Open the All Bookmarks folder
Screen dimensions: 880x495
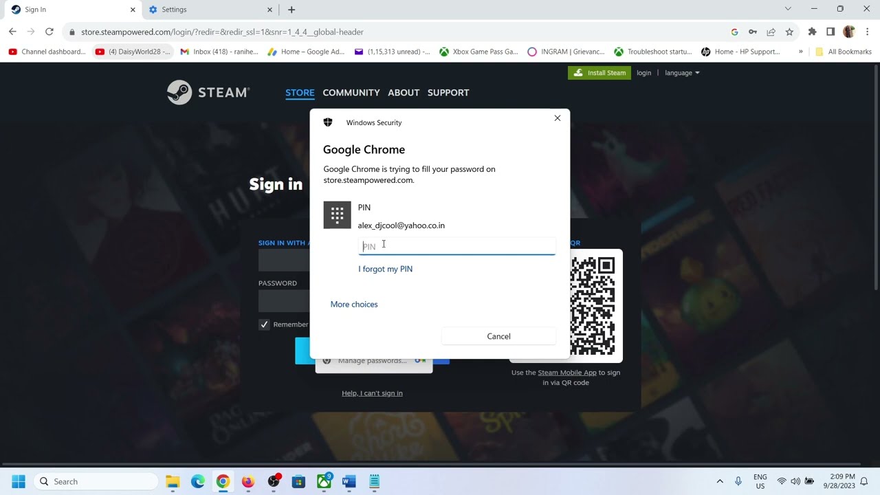pyautogui.click(x=843, y=52)
